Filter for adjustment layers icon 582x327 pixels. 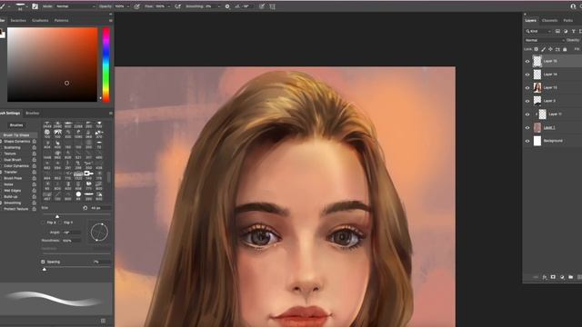click(566, 32)
